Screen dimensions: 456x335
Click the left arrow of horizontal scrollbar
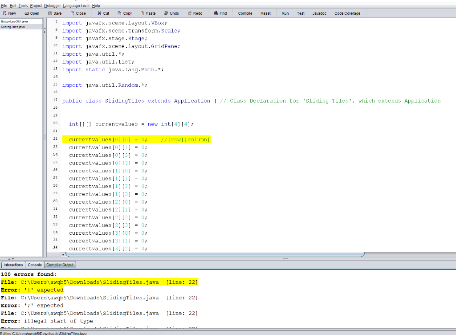click(63, 254)
